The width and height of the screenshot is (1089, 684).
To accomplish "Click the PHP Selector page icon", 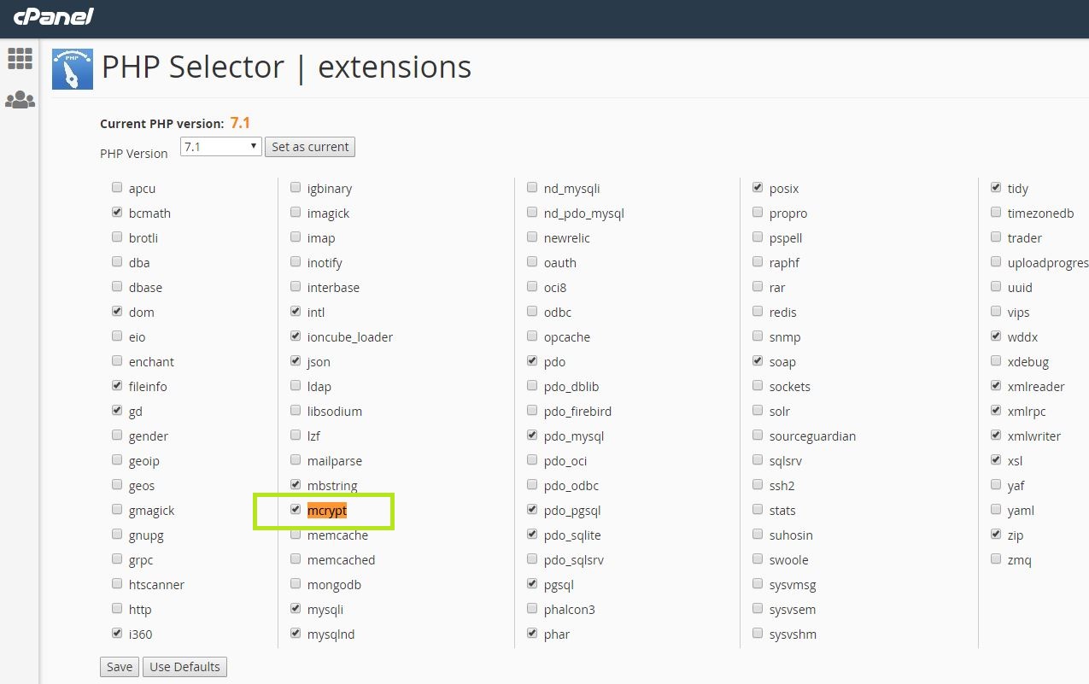I will click(x=73, y=69).
